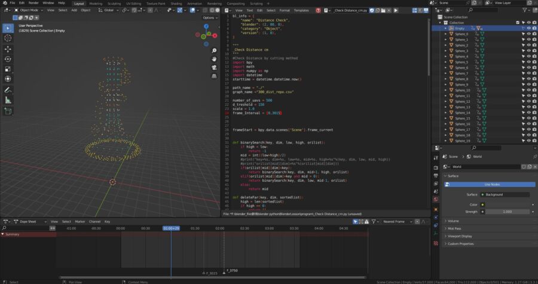
Task: Open the Marker menu in Dope Sheet
Action: pos(80,222)
